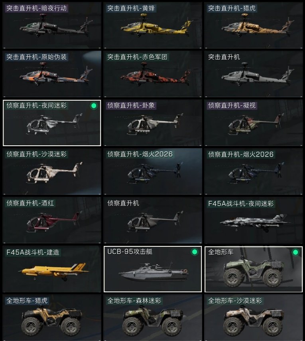The height and width of the screenshot is (341, 305).
Task: Choose the 突击直升机-黄蜂 yellow helicopter skin
Action: pyautogui.click(x=153, y=25)
